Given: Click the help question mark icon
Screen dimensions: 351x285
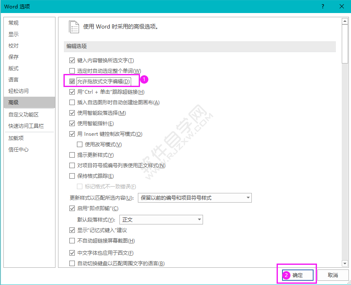Looking at the screenshot, I should 322,6.
